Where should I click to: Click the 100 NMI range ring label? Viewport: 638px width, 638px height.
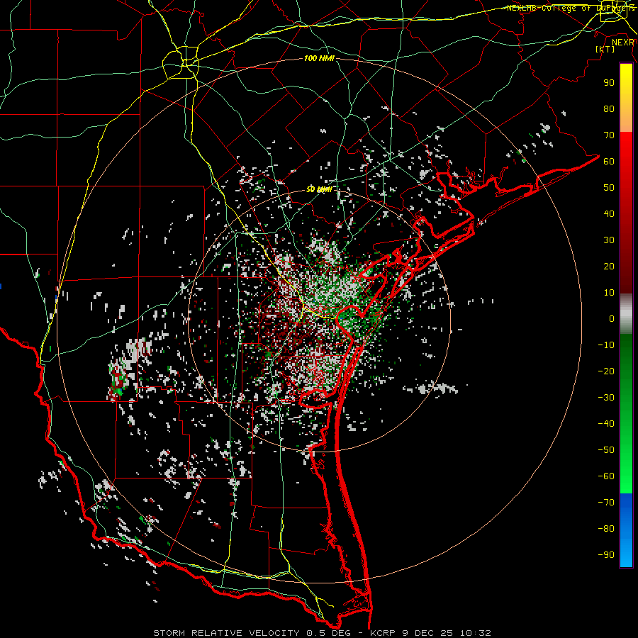coord(319,59)
